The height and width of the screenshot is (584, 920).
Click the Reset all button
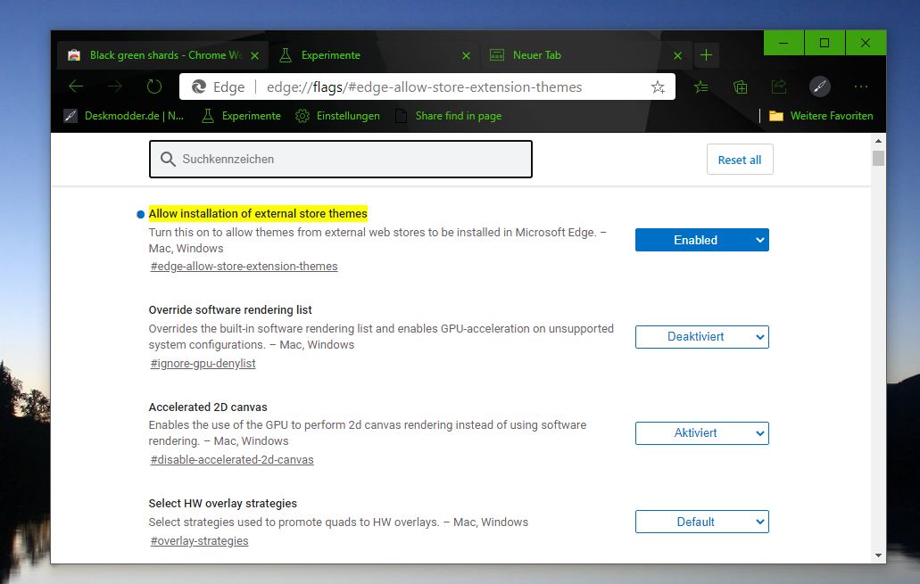pyautogui.click(x=740, y=160)
